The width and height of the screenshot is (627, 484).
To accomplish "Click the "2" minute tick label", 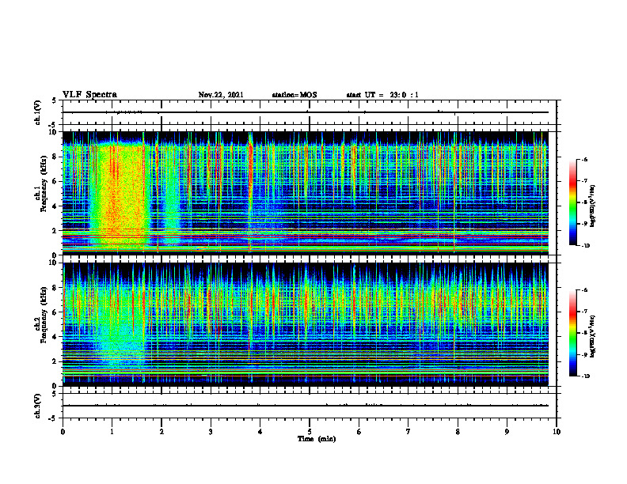I will (161, 432).
